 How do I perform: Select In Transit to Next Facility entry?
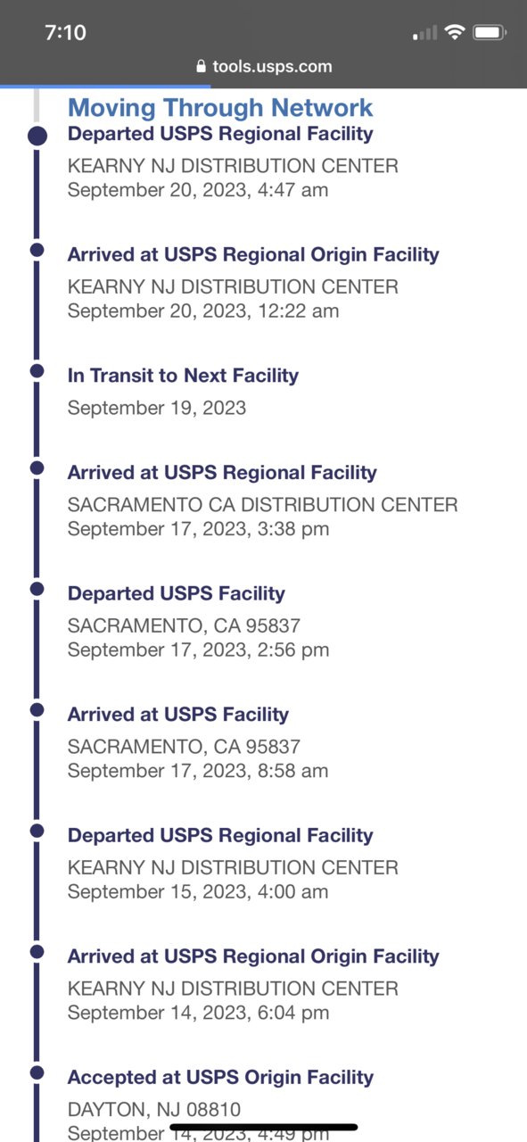183,392
